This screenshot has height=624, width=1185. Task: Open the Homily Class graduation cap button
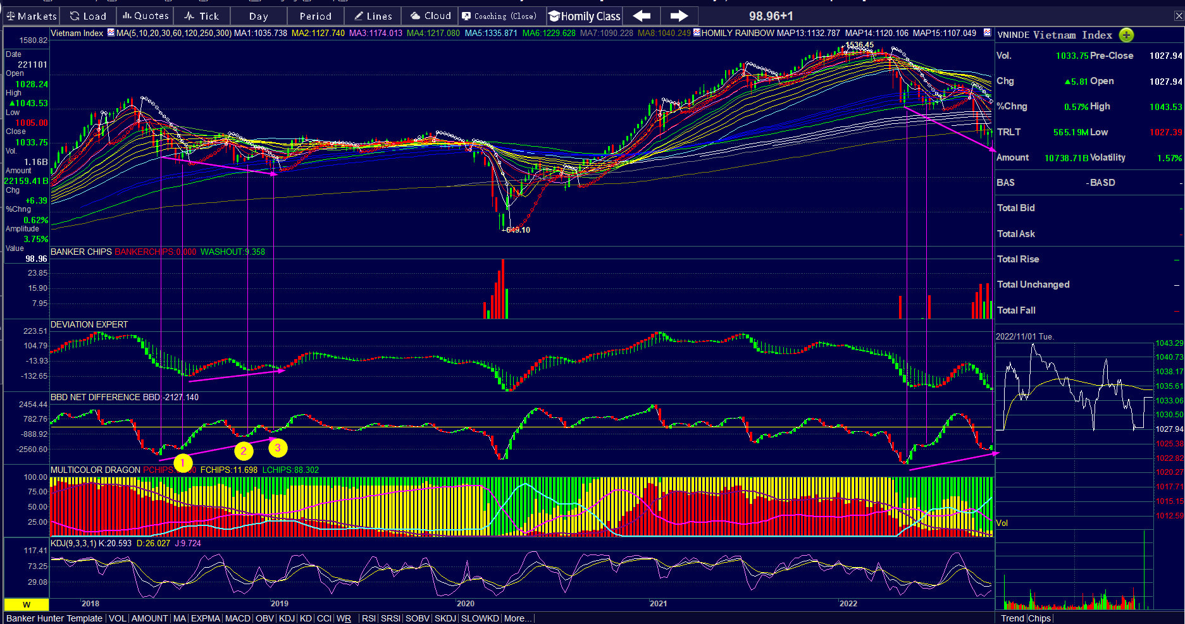[x=584, y=16]
